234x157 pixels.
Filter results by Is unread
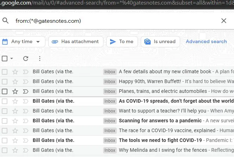(160, 42)
